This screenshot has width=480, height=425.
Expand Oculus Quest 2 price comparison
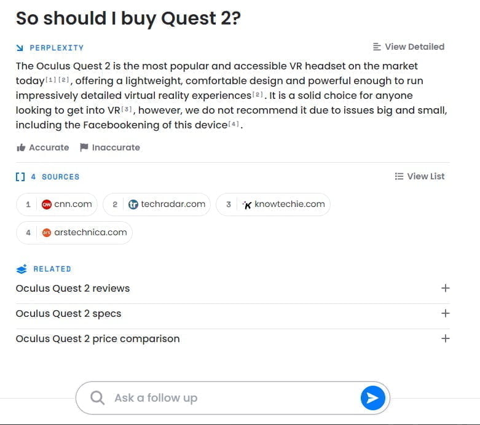click(445, 338)
